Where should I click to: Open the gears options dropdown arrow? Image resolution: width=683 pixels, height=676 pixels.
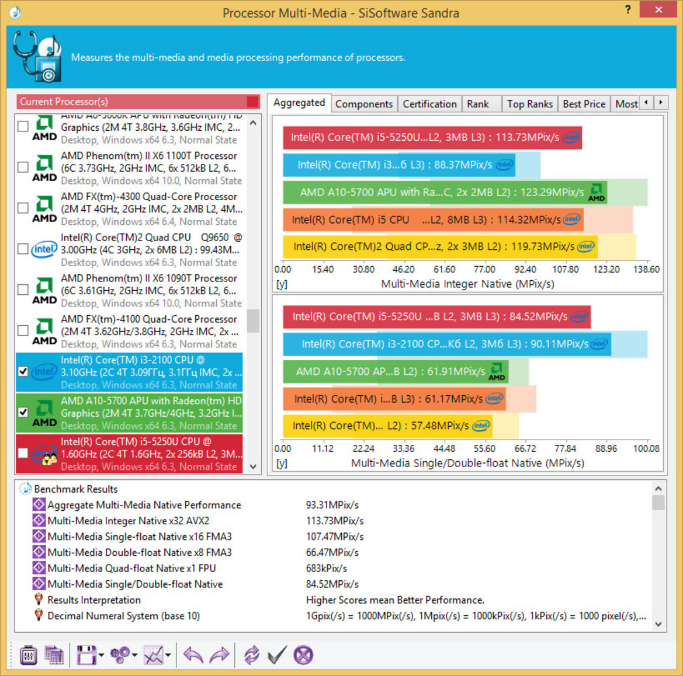pos(134,655)
